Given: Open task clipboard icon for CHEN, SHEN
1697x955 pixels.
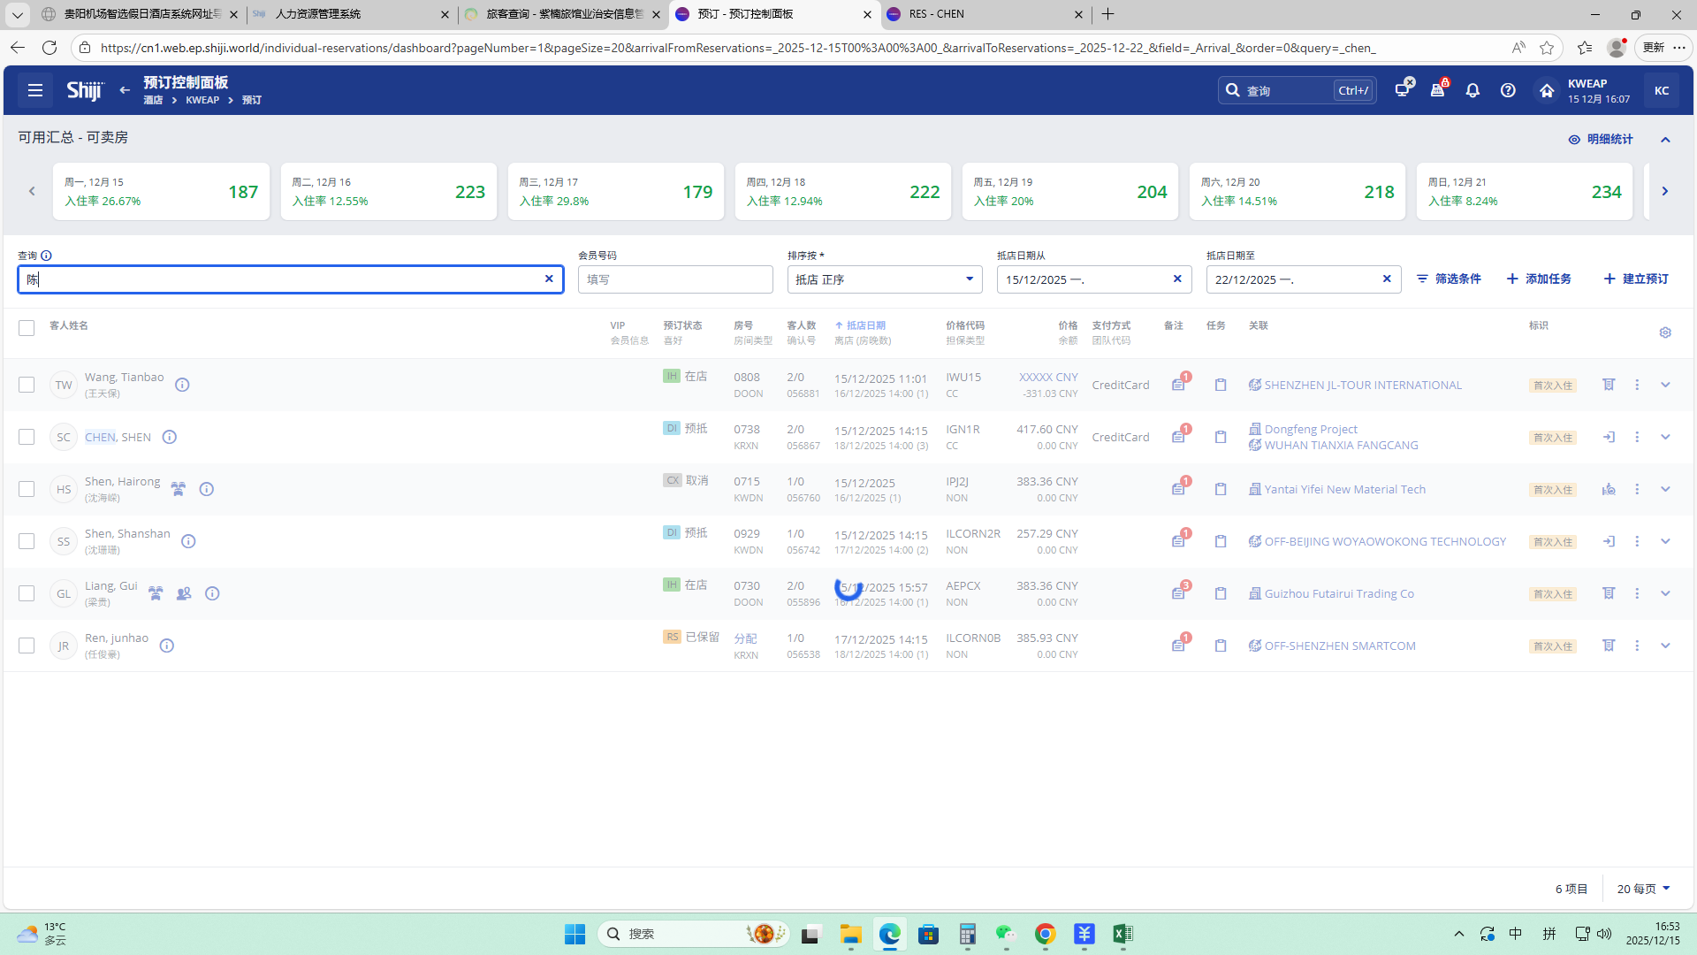Looking at the screenshot, I should click(1221, 437).
